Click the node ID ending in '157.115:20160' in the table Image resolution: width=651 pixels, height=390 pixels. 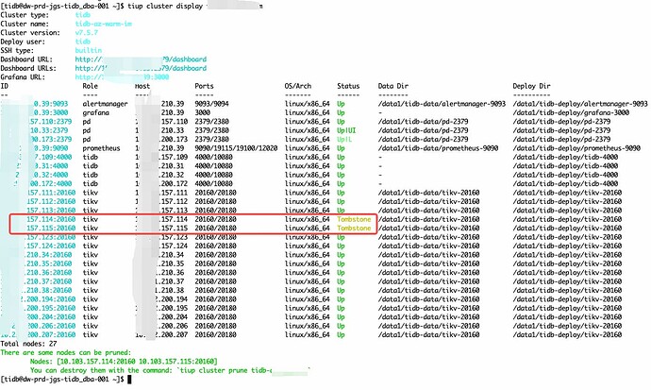[51, 228]
